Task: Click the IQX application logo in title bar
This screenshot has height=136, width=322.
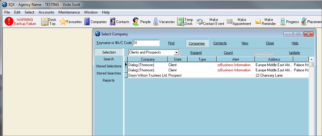Action: 5,4
